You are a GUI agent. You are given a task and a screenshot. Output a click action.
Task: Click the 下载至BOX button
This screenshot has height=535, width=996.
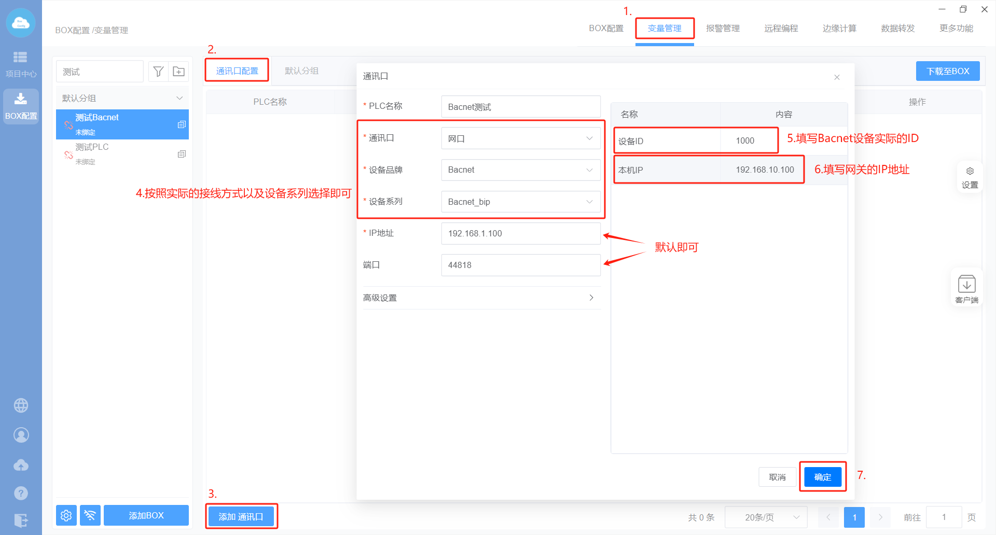click(947, 71)
